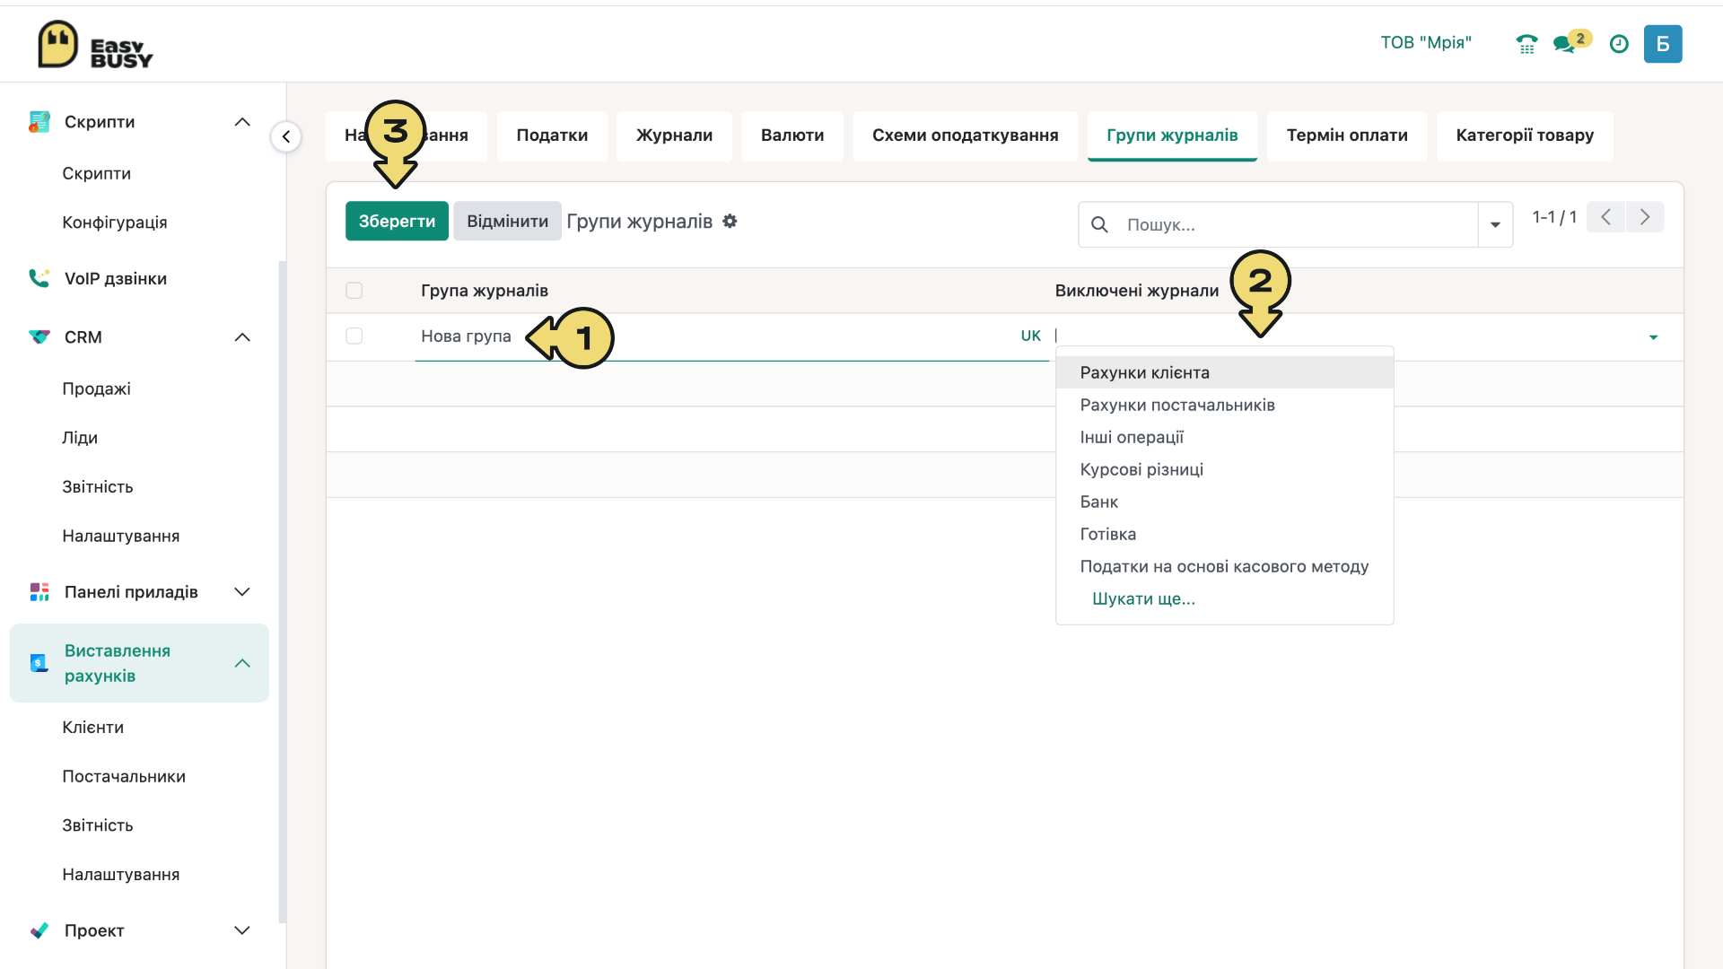1723x969 pixels.
Task: Open Продажі under CRM
Action: [x=96, y=388]
